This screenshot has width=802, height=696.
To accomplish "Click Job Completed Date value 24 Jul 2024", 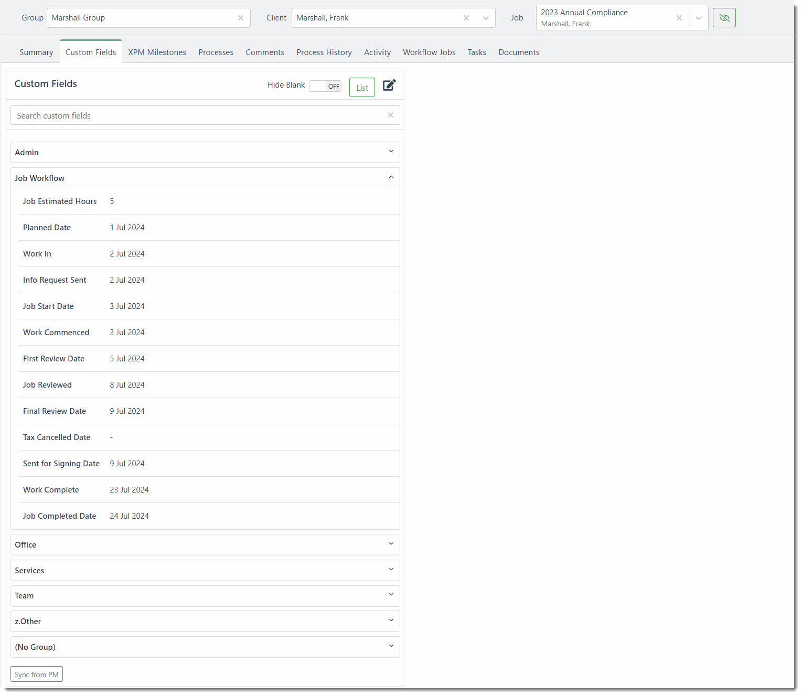I will click(x=129, y=516).
